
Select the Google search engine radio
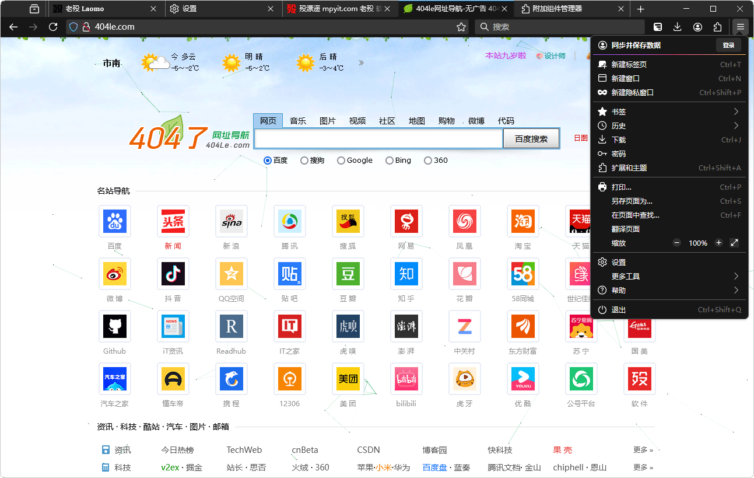341,161
